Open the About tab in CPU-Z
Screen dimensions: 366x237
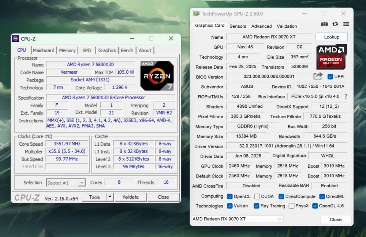coord(145,50)
